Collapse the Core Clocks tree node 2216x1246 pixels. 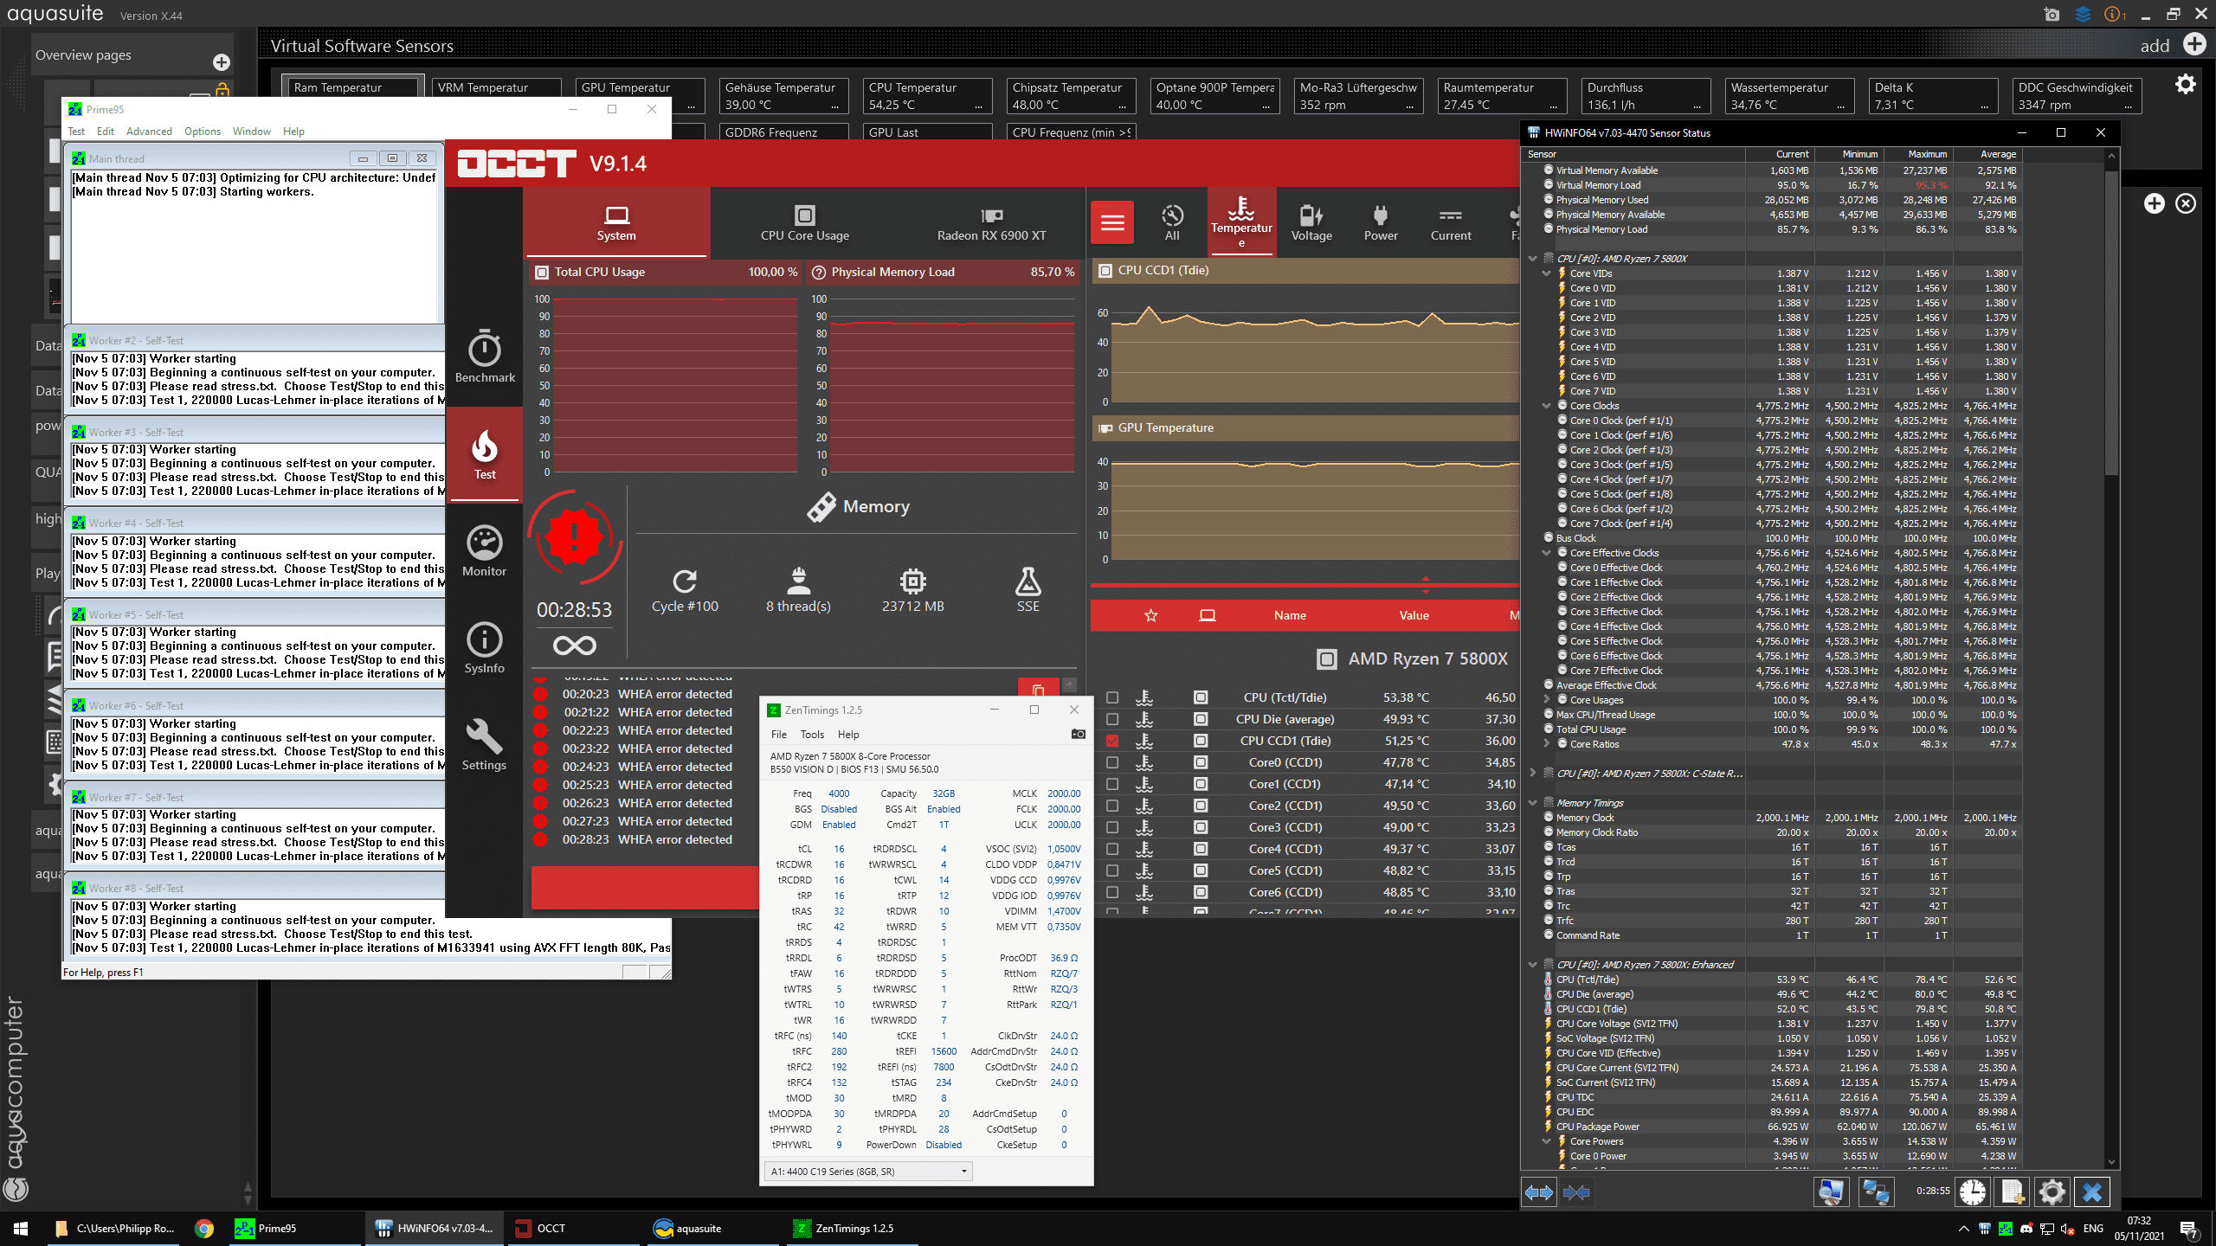tap(1547, 406)
